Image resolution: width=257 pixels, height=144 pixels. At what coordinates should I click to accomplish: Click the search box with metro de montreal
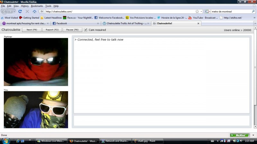[231, 12]
